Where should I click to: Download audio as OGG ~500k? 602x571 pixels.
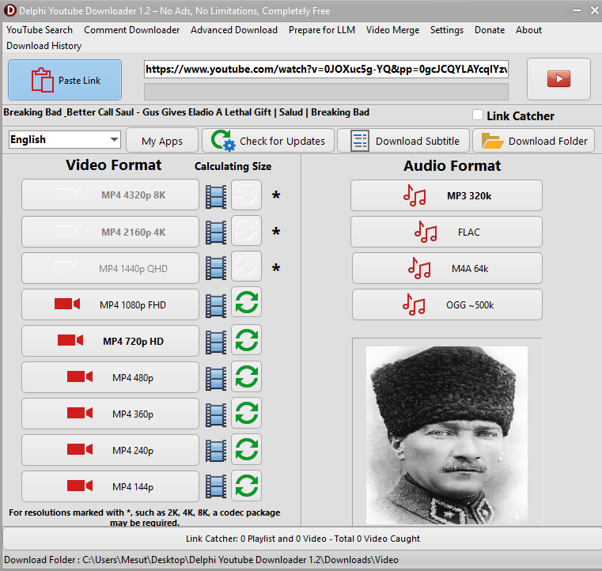(x=447, y=304)
